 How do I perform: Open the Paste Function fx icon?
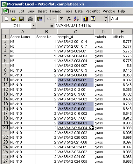(x=69, y=19)
